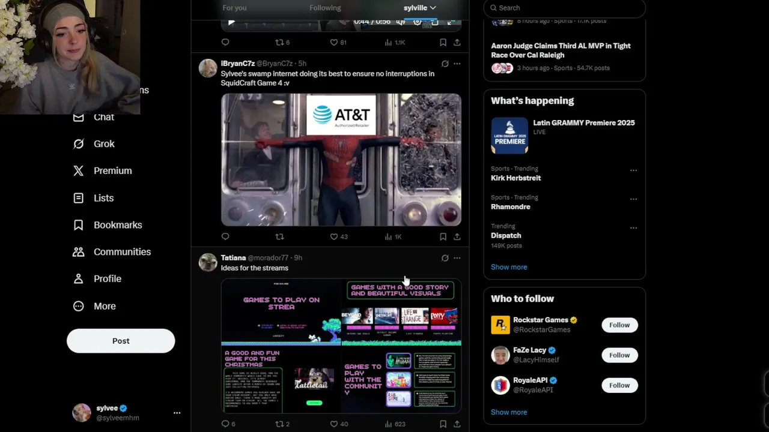
Task: Click iBryanC7z profile avatar
Action: coord(208,68)
